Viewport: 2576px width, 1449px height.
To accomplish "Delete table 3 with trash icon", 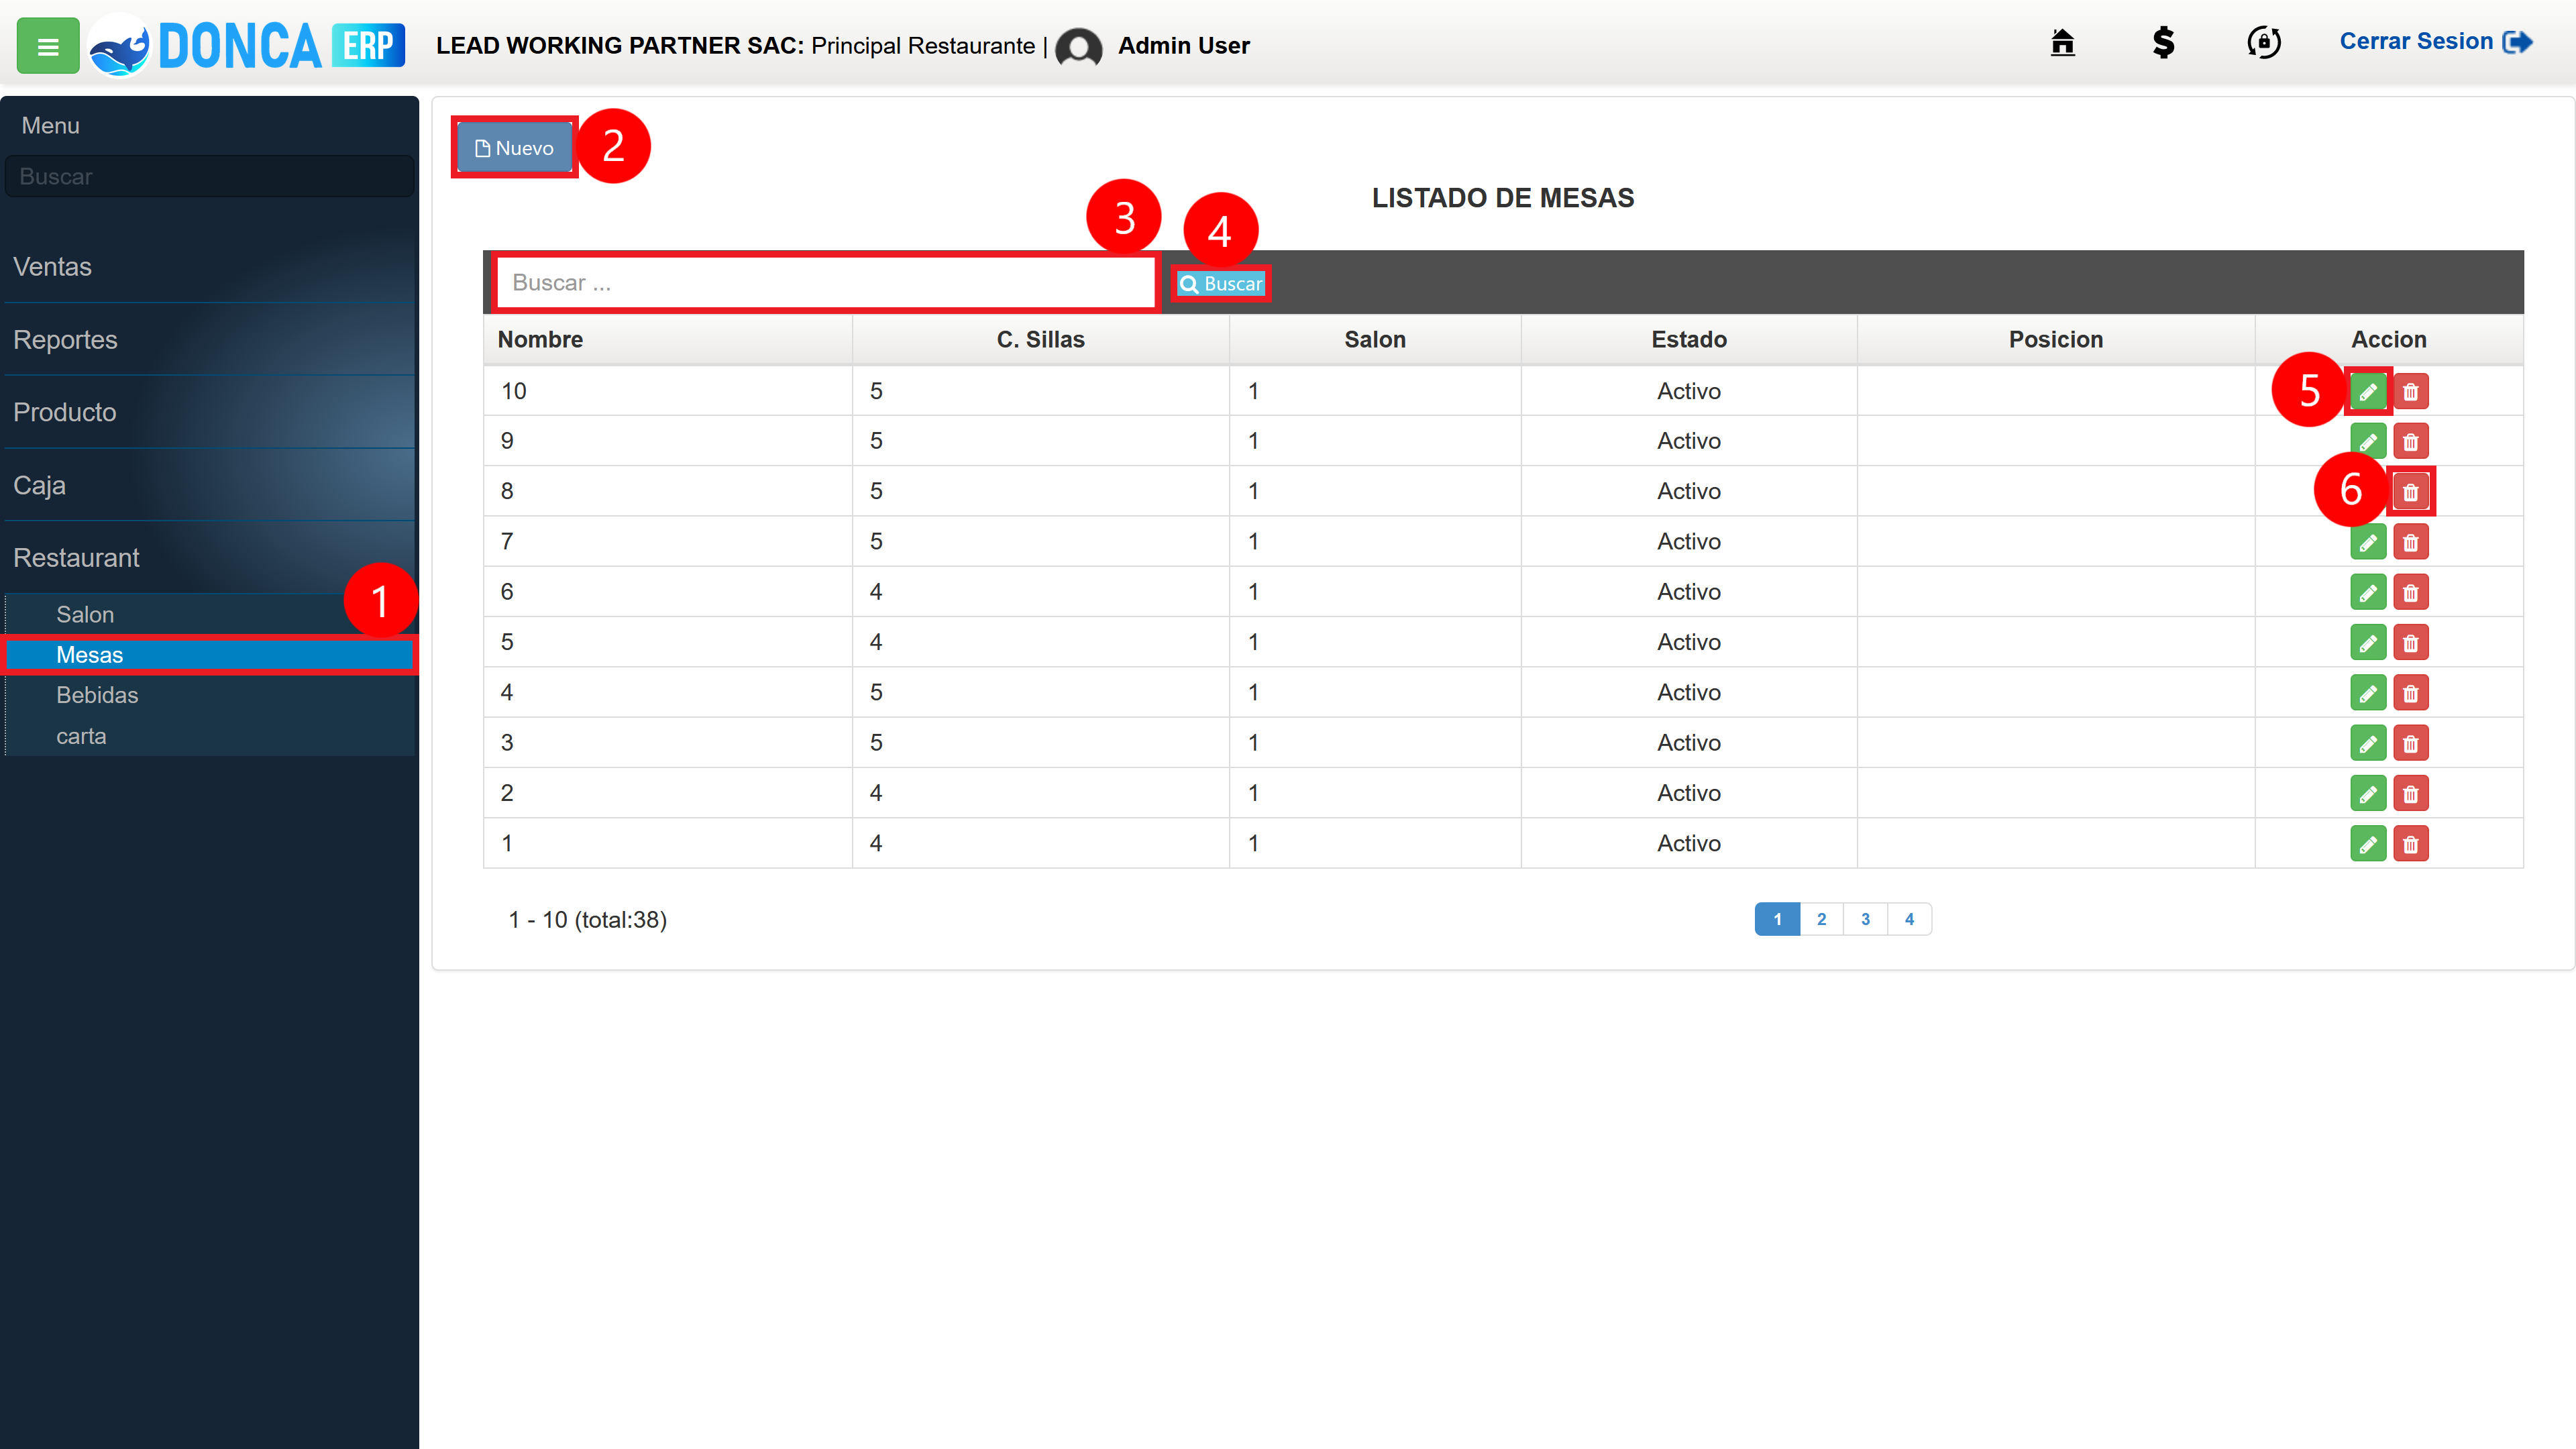I will coord(2410,743).
